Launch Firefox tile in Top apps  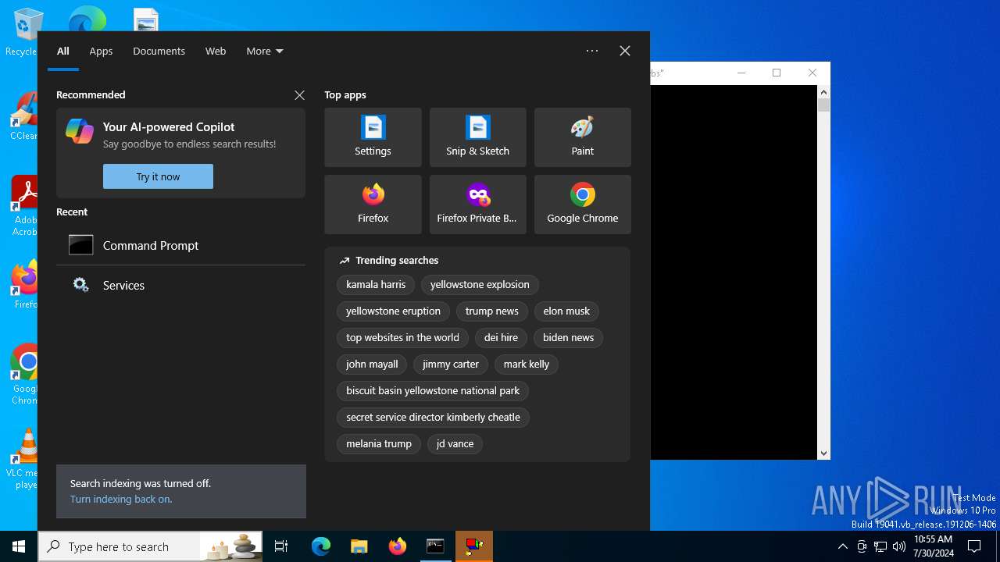click(x=373, y=205)
